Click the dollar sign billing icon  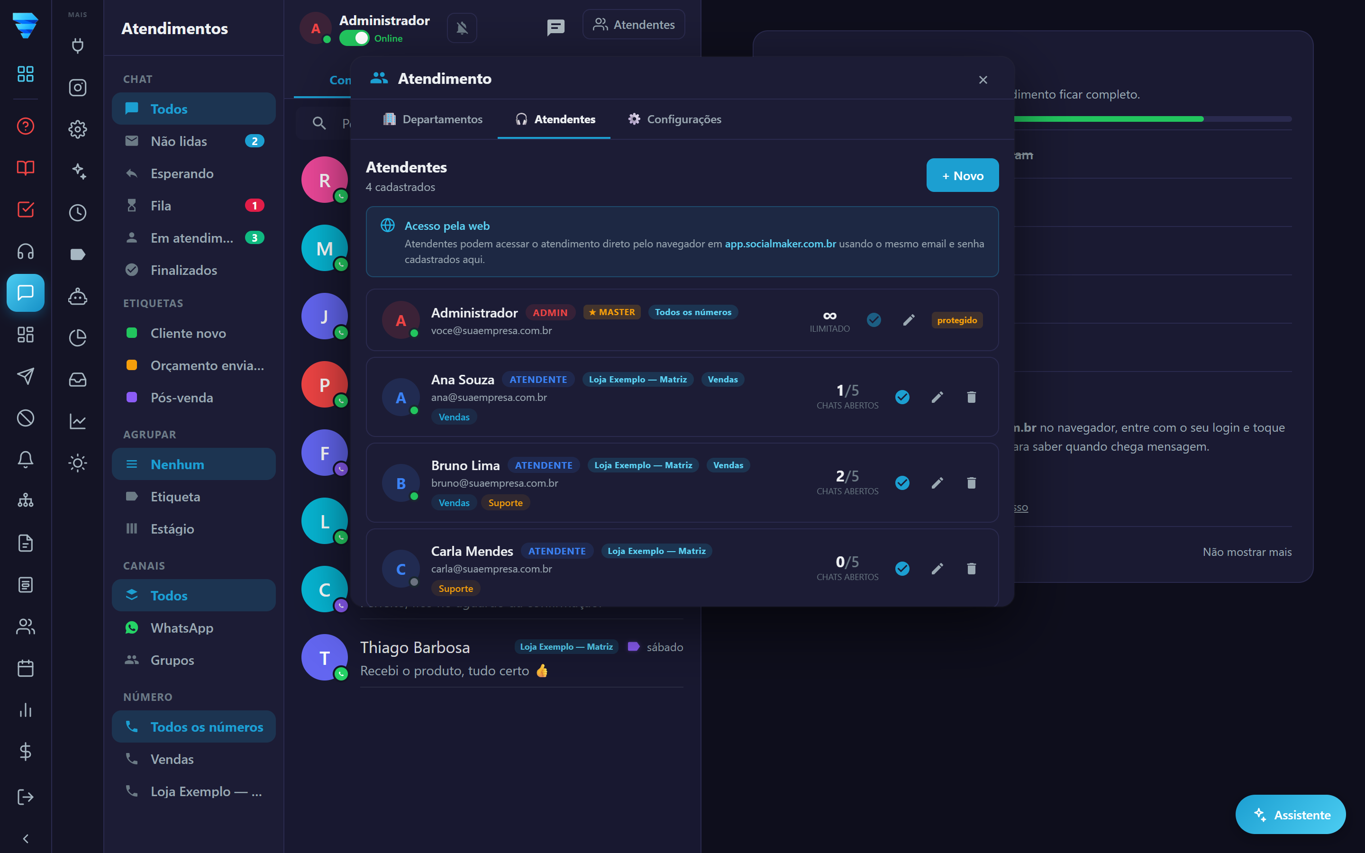coord(26,752)
